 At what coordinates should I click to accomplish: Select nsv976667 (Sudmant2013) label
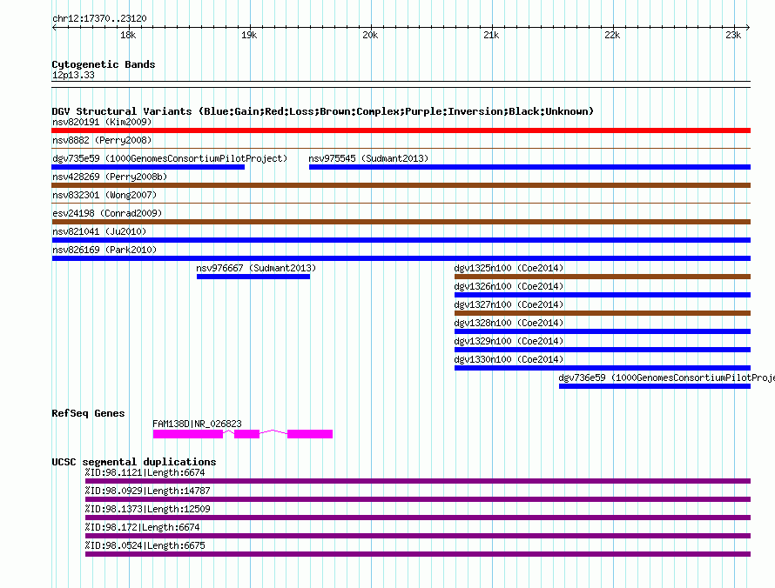point(256,268)
